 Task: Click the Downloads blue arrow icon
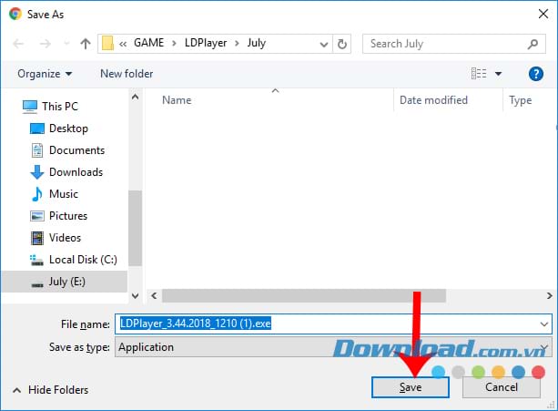pos(37,172)
